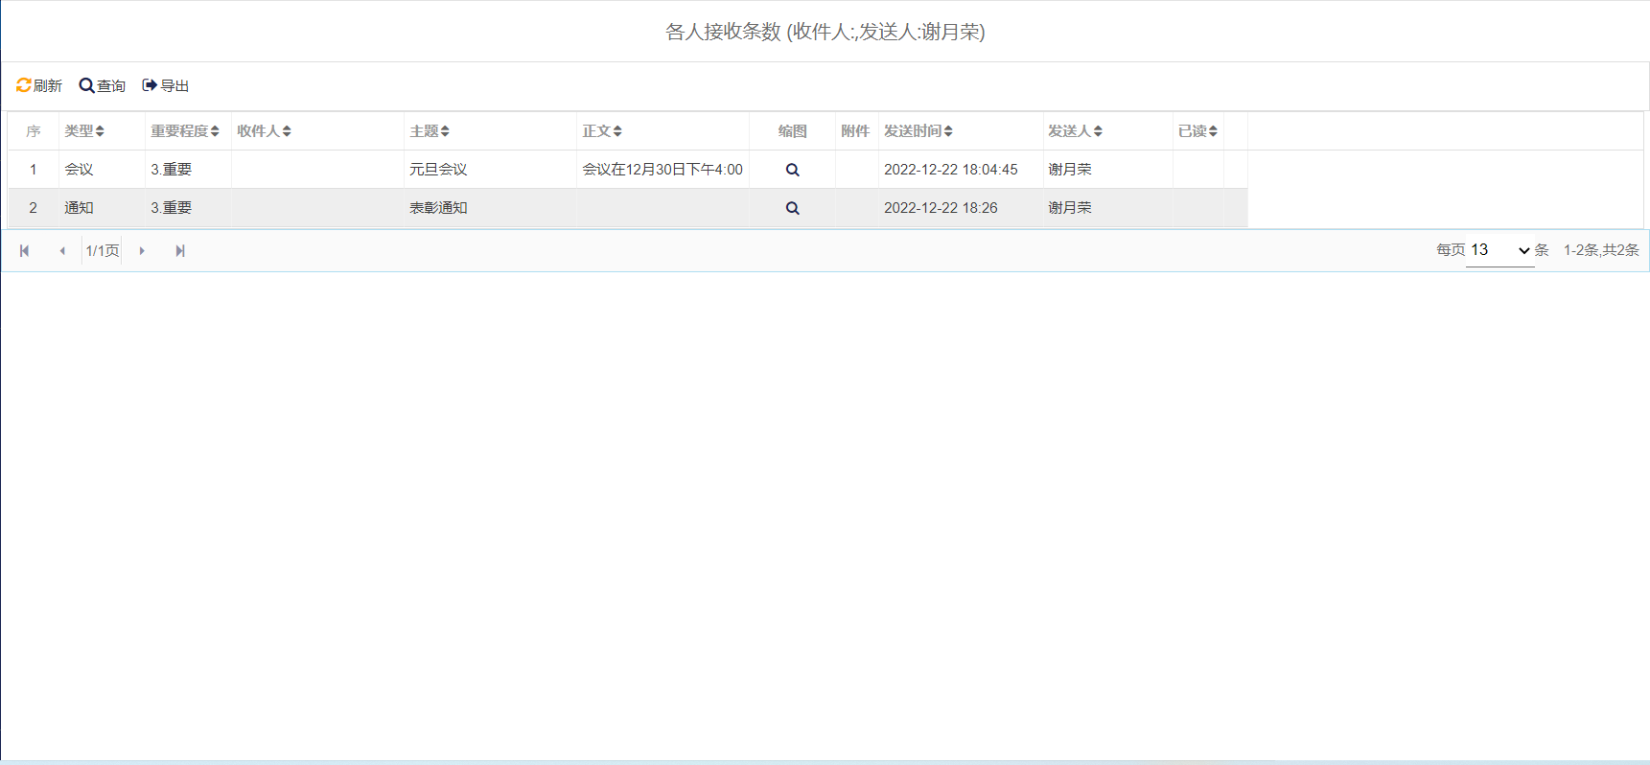Sort by 主题 column header

pyautogui.click(x=430, y=131)
